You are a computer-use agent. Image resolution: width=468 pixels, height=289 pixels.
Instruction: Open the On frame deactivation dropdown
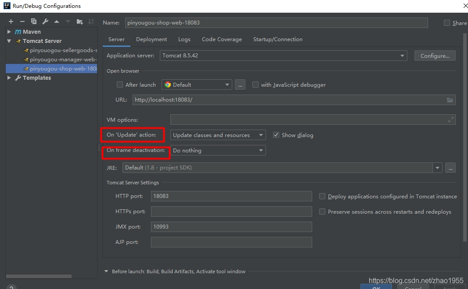pos(218,150)
